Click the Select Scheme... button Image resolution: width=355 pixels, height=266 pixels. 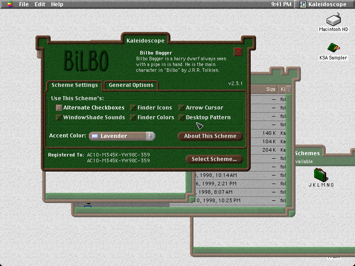214,159
